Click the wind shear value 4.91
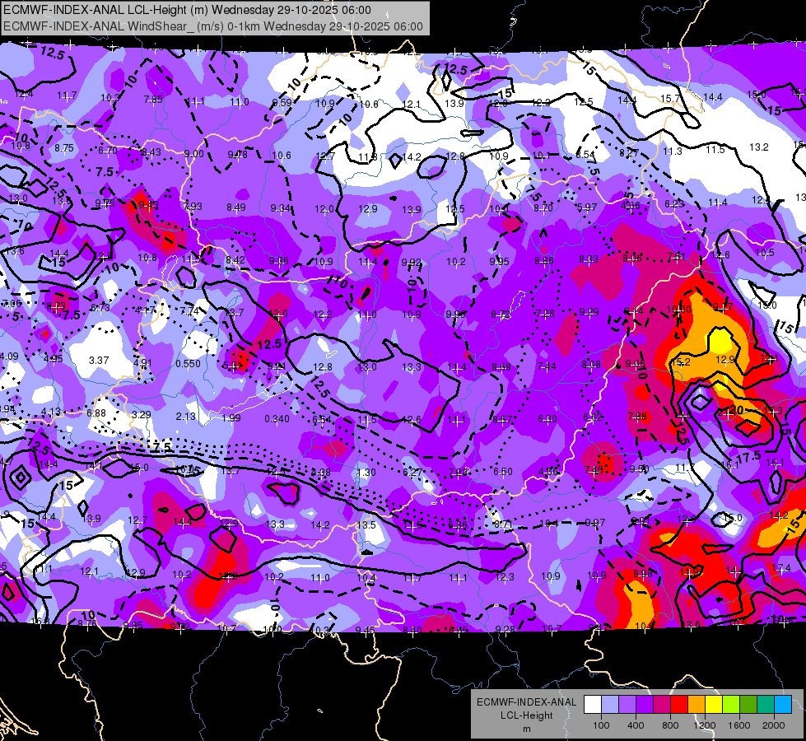Screen dimensions: 806x741 coord(143,362)
